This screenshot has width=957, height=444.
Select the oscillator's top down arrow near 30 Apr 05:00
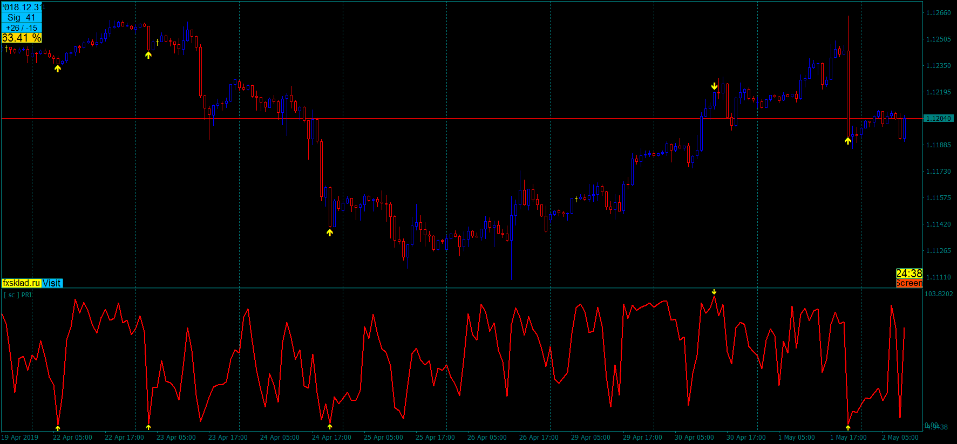point(714,292)
